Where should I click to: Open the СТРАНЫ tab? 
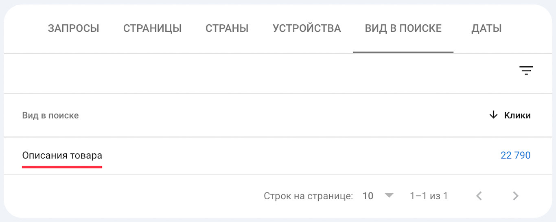(x=227, y=28)
